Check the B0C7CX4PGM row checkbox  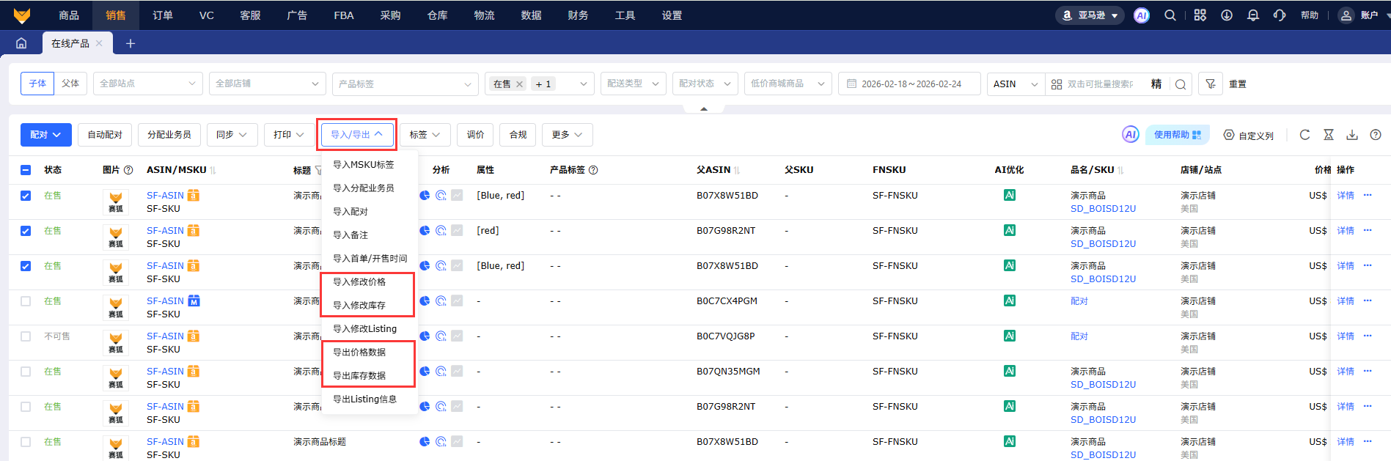[x=26, y=301]
